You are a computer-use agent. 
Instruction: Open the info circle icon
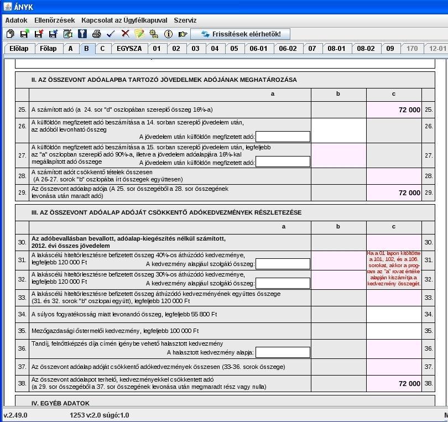(168, 34)
